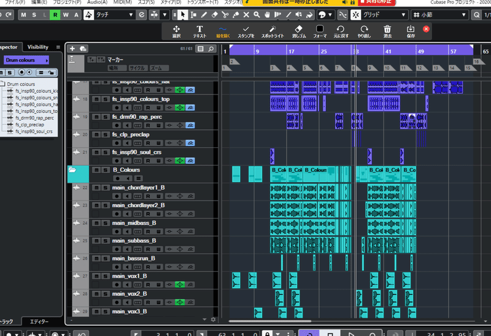Select the Split scissors tool
491x336 pixels.
tap(225, 15)
